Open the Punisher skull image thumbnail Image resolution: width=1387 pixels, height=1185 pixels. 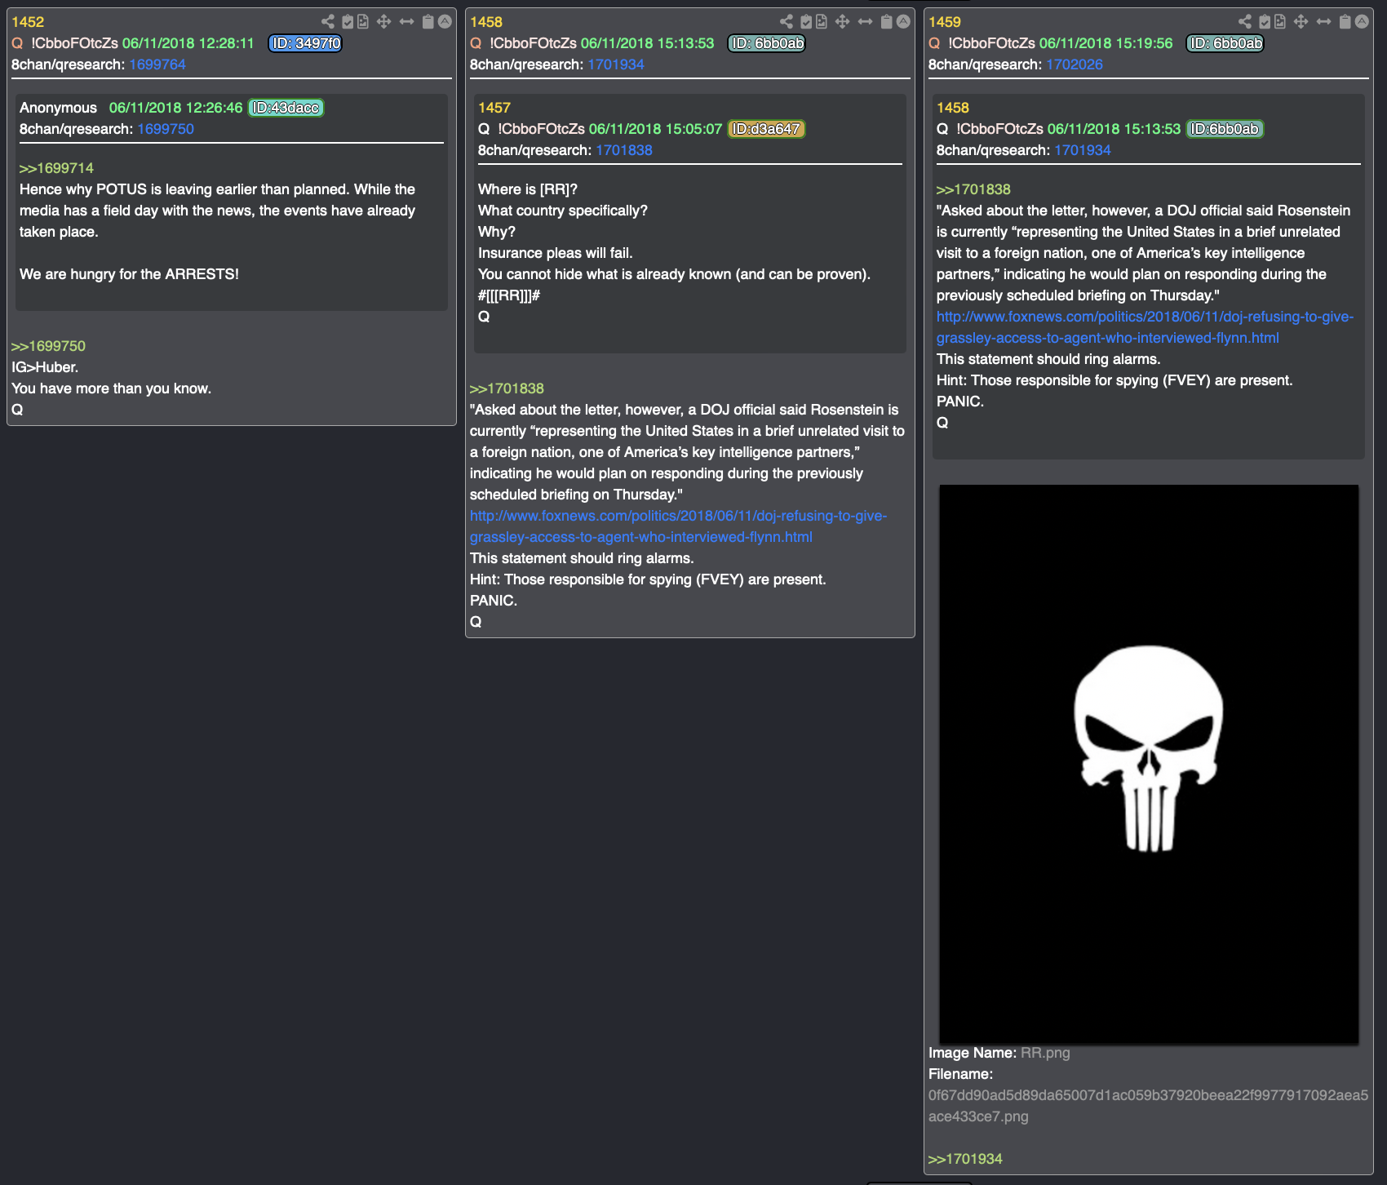click(x=1149, y=764)
